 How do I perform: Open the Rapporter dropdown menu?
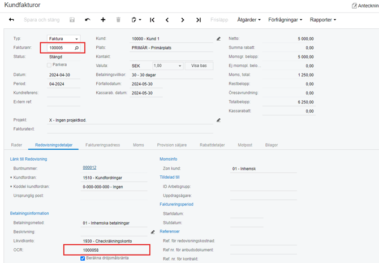[322, 20]
